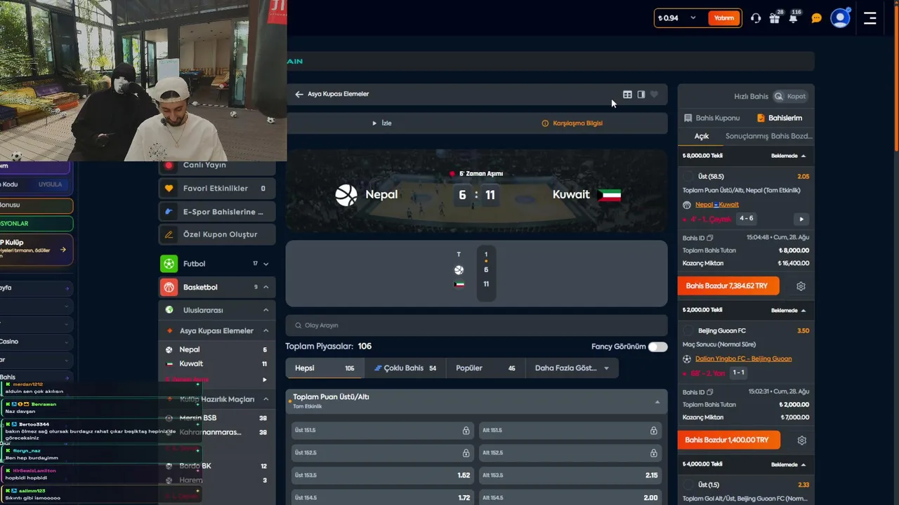
Task: Open the Futbol sport icon
Action: pos(169,264)
